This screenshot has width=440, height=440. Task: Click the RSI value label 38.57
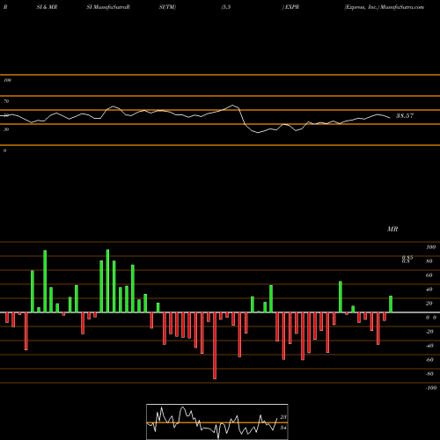point(405,115)
